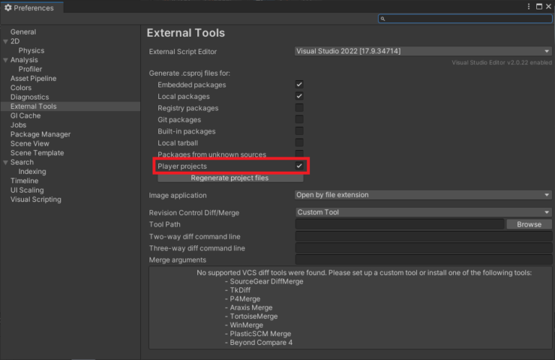Toggle Embedded packages checkbox

[x=299, y=85]
